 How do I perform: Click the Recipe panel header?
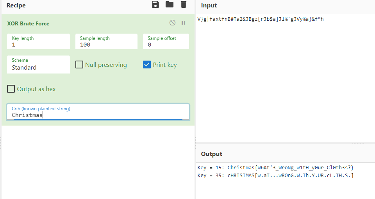point(16,5)
